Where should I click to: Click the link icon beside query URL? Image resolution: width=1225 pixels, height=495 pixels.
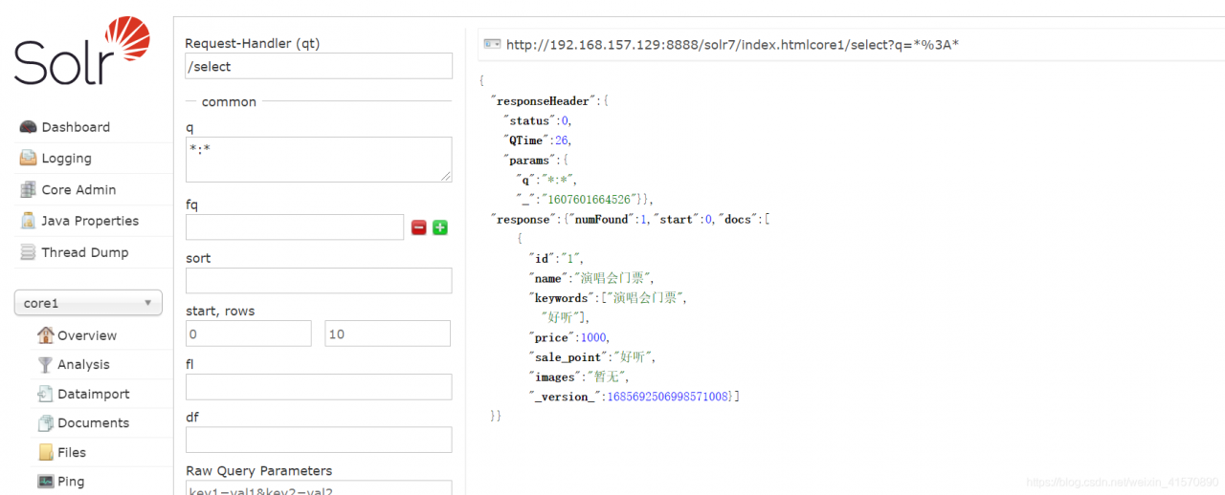(x=492, y=44)
